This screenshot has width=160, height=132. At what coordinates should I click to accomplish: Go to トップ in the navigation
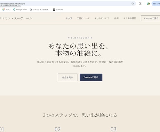tap(69, 18)
